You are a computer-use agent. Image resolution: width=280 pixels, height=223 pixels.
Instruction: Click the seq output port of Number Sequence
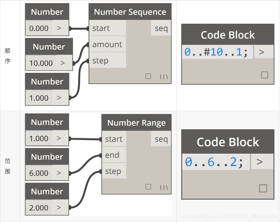coord(161,28)
